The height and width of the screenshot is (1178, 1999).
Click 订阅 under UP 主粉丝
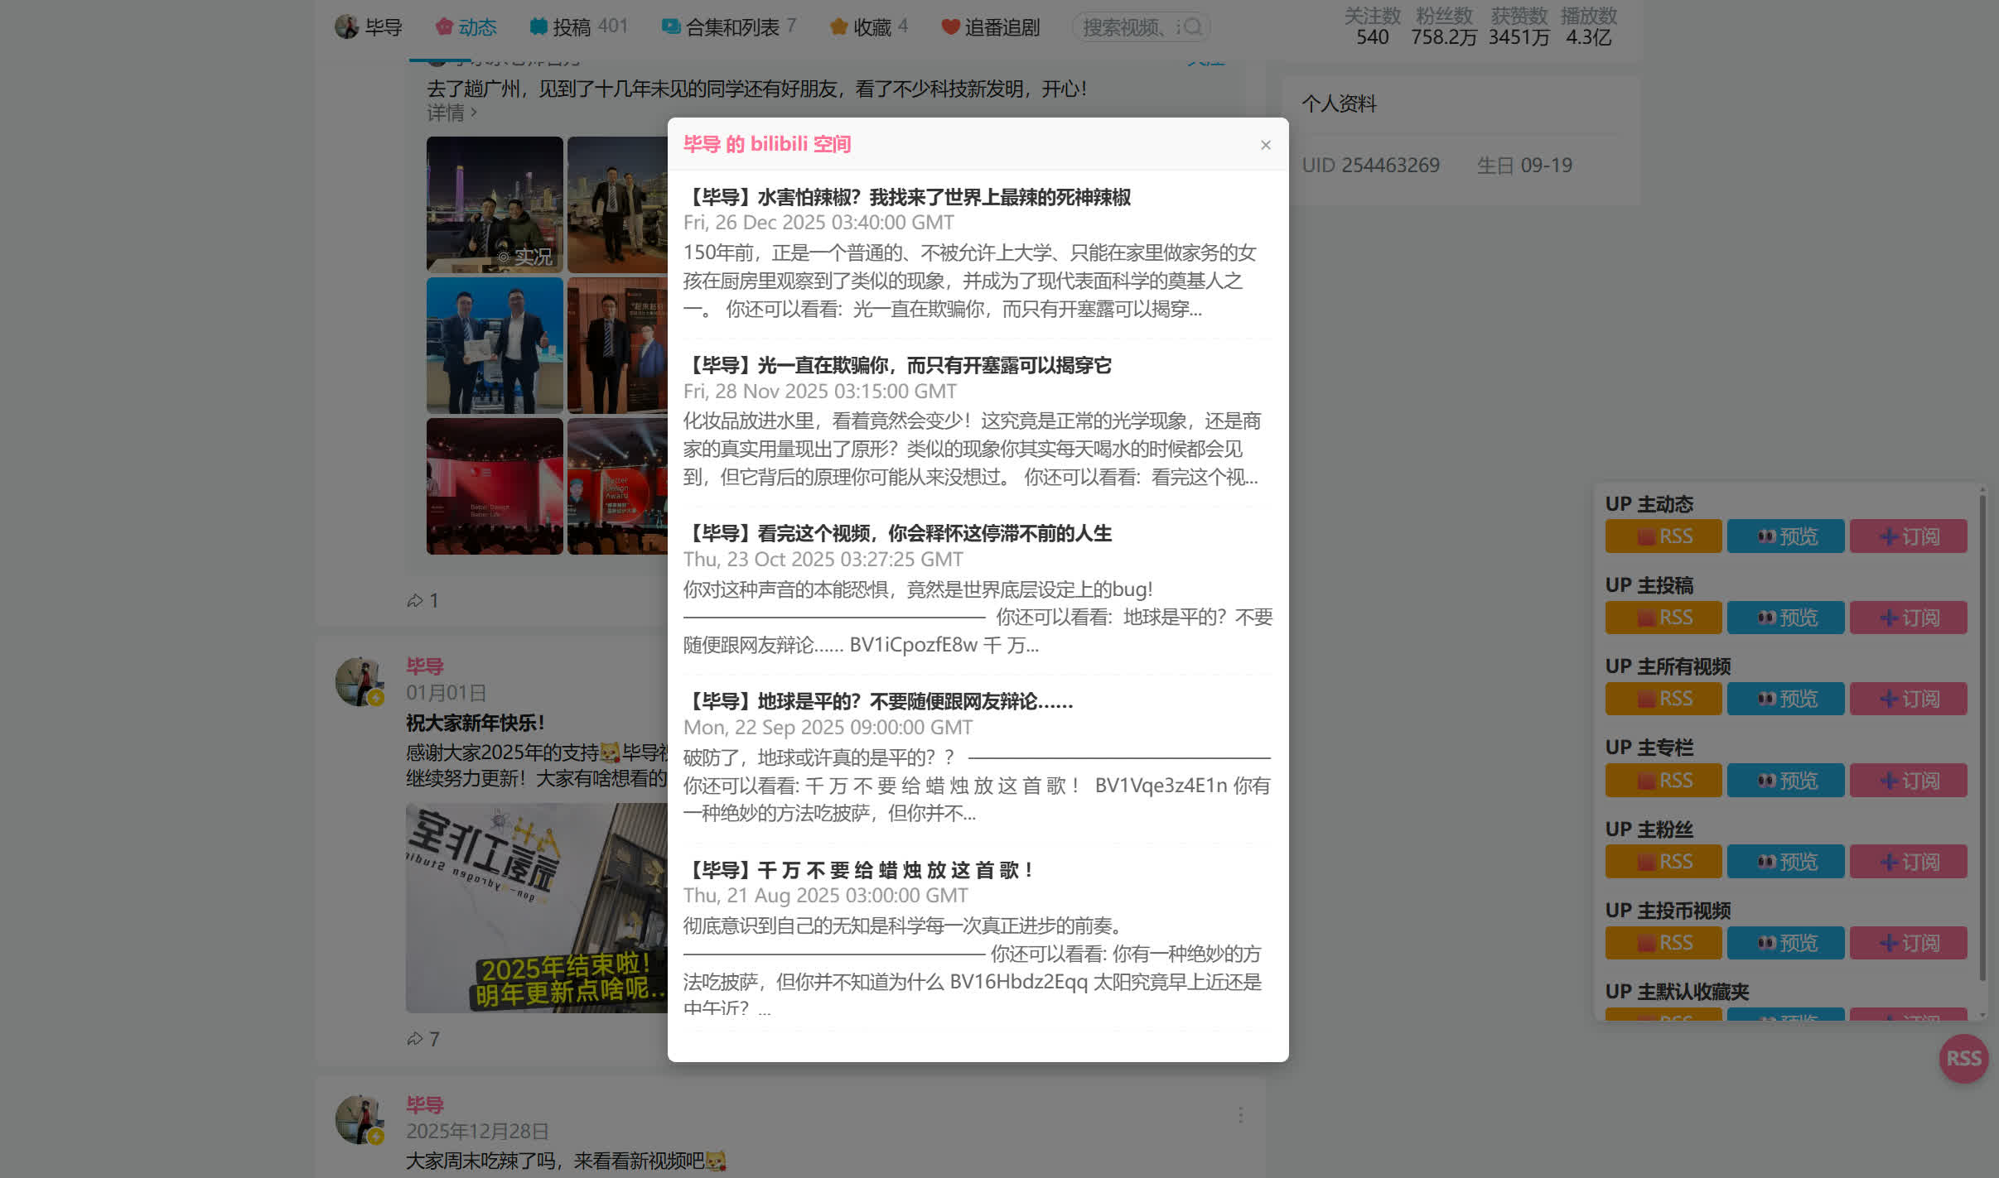tap(1908, 862)
